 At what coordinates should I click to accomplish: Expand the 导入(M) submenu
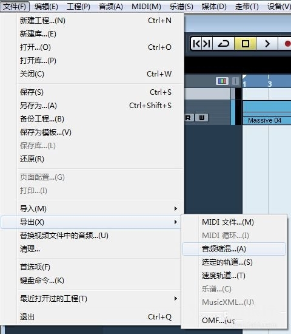pos(92,208)
